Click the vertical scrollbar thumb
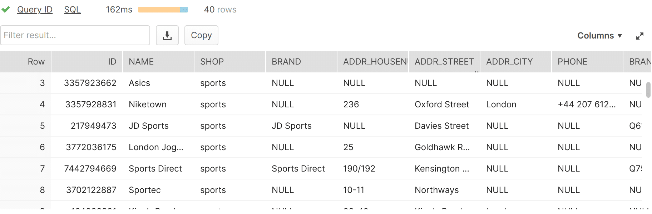Screen dimensions: 652x214 point(648,90)
